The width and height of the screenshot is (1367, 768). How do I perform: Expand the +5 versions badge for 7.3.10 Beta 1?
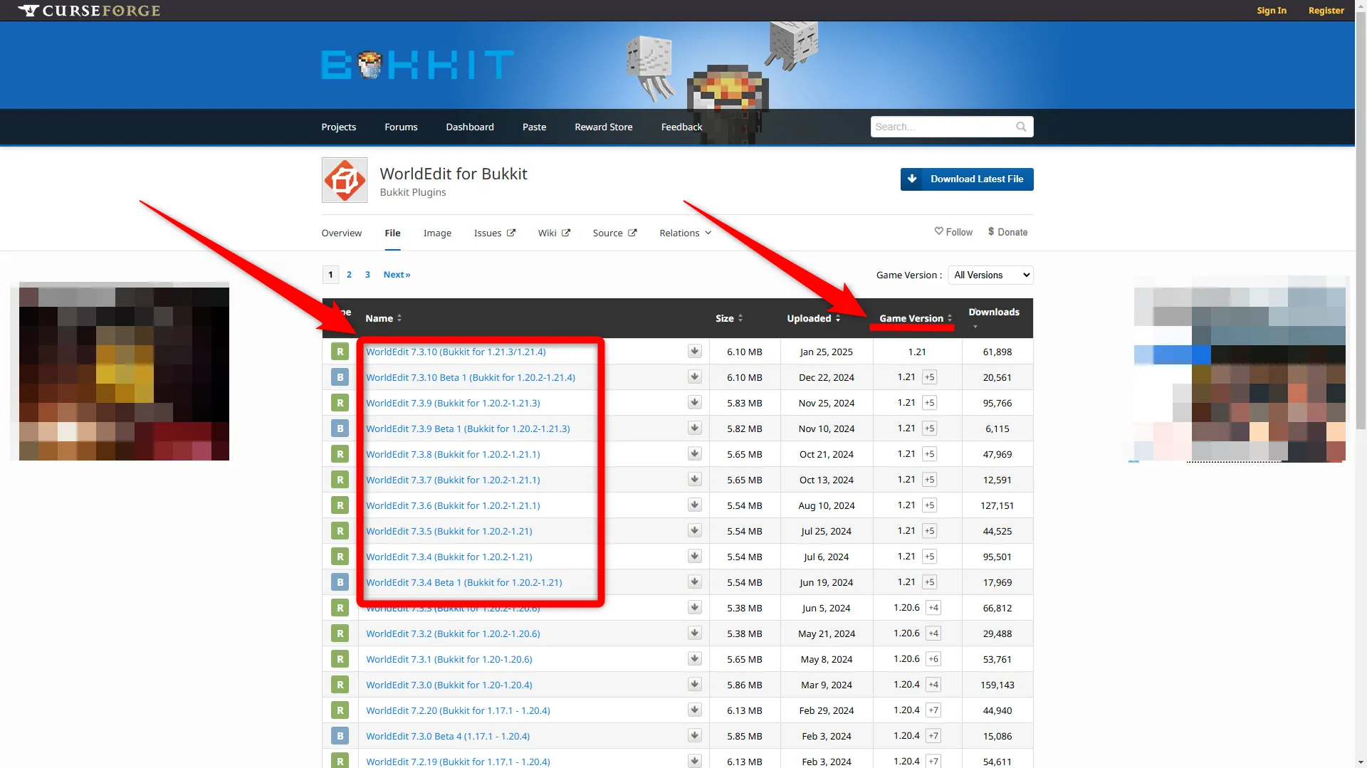point(929,377)
